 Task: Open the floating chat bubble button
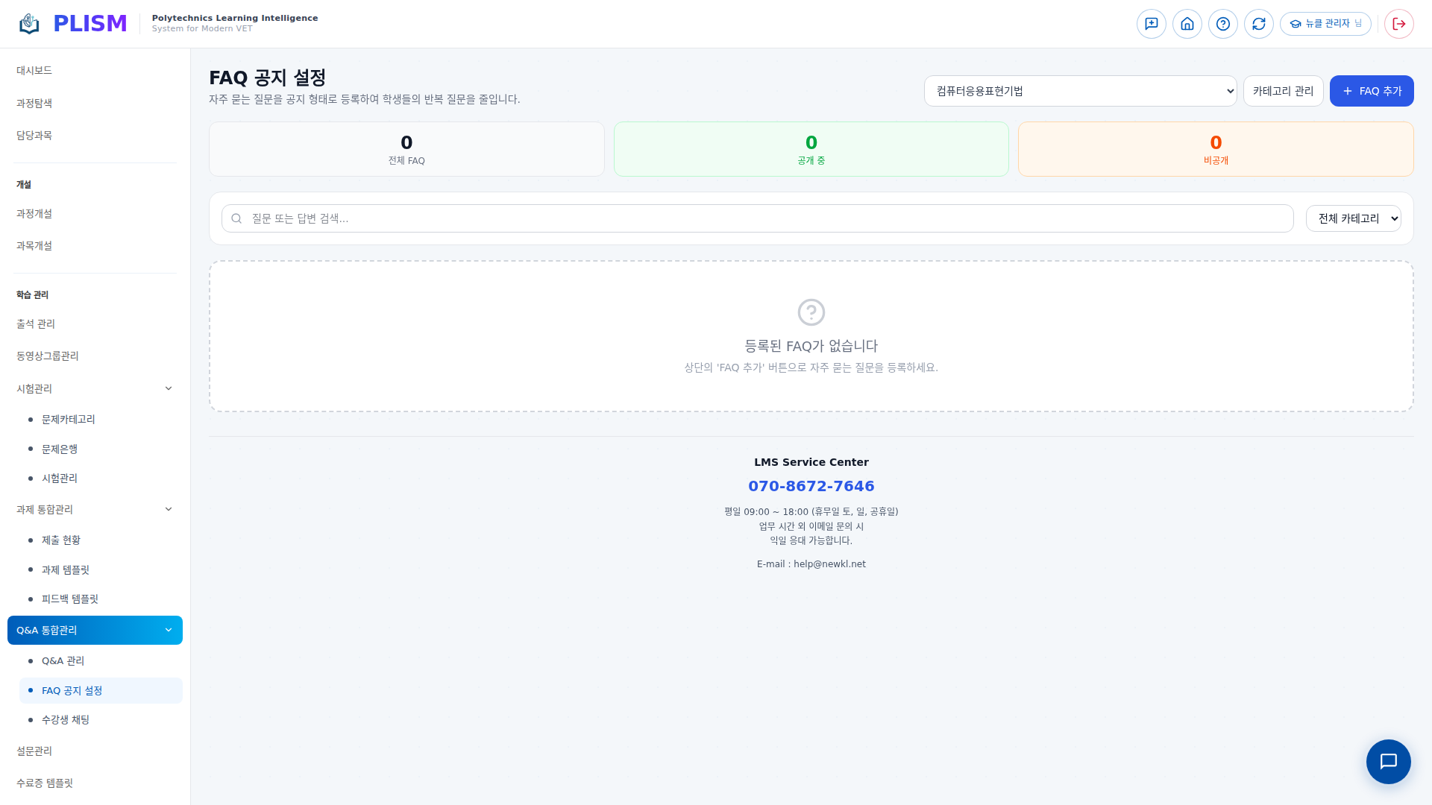pos(1388,761)
